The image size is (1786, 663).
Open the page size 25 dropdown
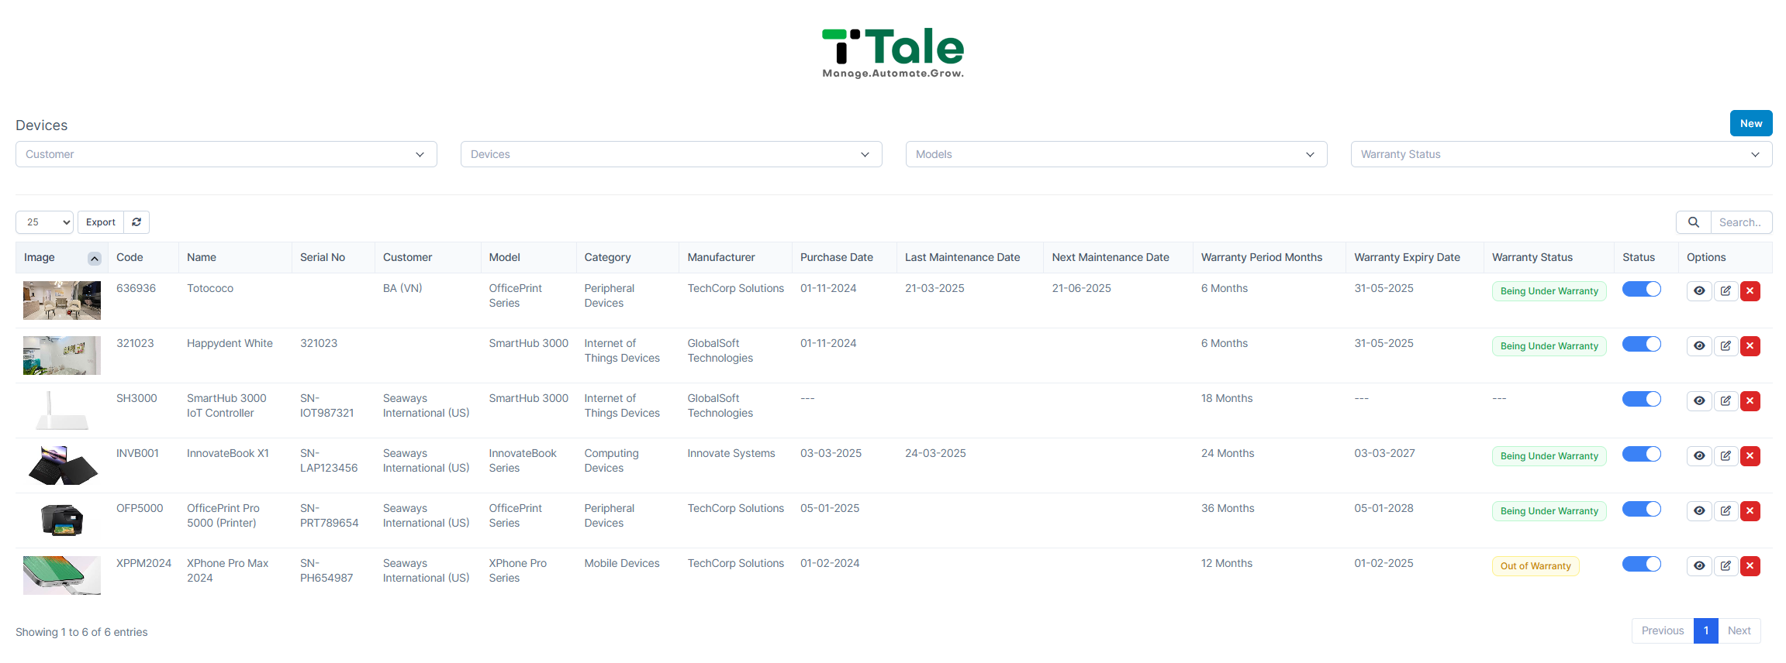(44, 222)
